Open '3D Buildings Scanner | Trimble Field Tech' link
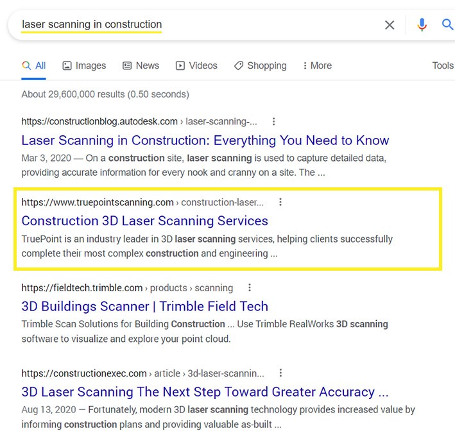The width and height of the screenshot is (455, 442). coord(145,307)
